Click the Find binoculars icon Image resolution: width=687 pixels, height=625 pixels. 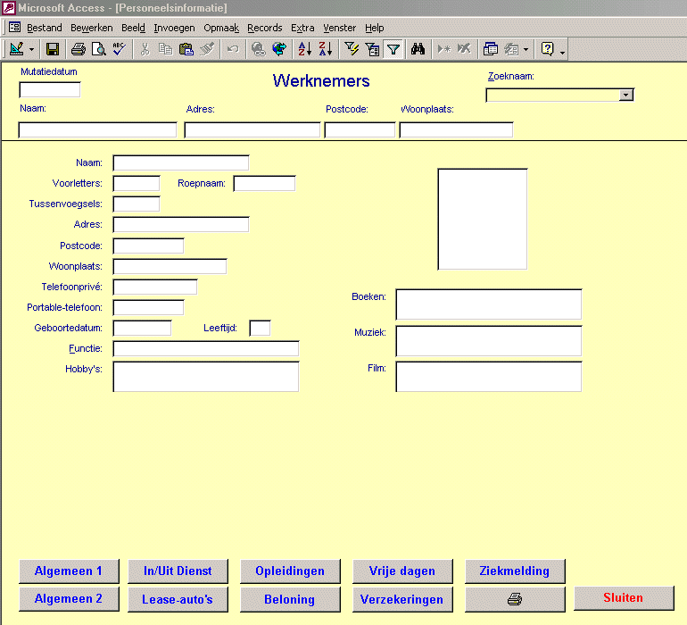pos(418,49)
